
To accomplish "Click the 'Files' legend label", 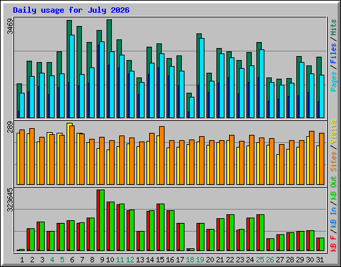I will [x=334, y=53].
